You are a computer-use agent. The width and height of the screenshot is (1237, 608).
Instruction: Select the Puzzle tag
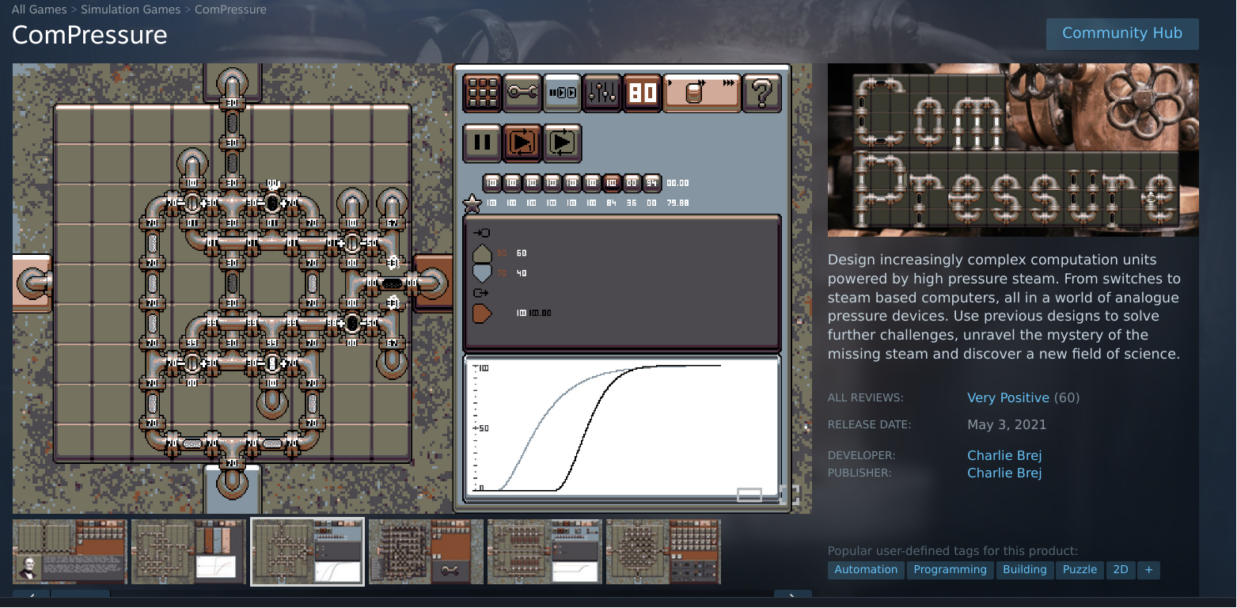coord(1080,570)
